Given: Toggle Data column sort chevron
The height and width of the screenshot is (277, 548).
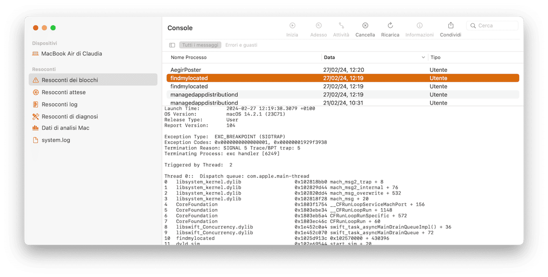Looking at the screenshot, I should coord(423,58).
